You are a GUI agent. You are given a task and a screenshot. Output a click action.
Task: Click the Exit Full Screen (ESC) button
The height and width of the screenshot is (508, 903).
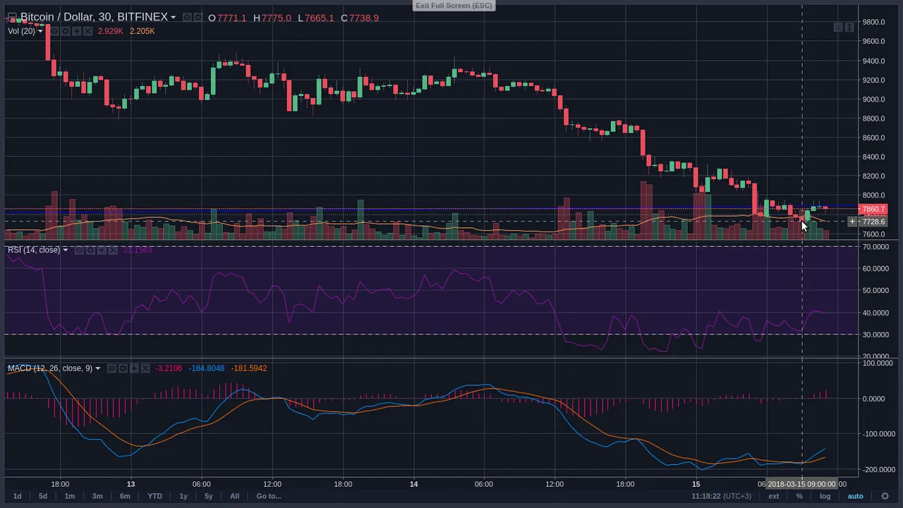point(454,6)
